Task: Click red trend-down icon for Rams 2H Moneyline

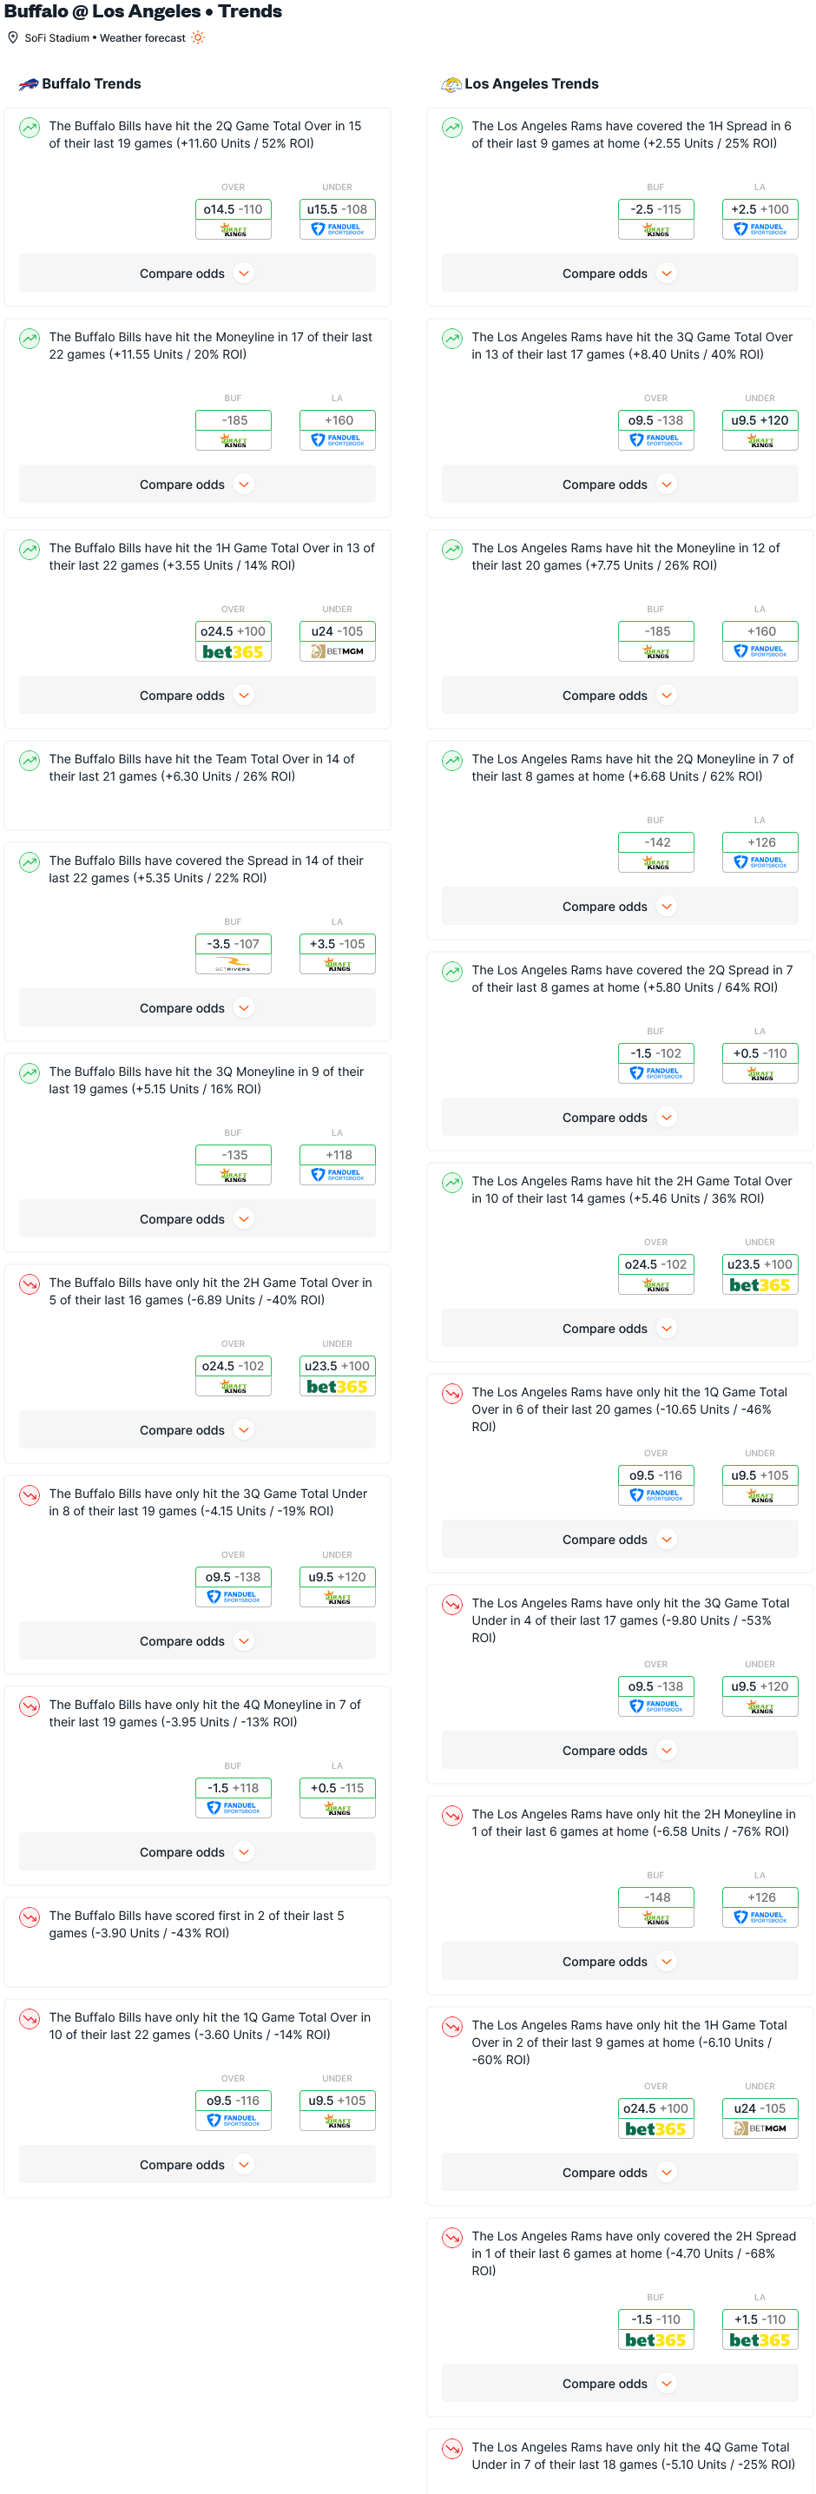Action: click(452, 1815)
